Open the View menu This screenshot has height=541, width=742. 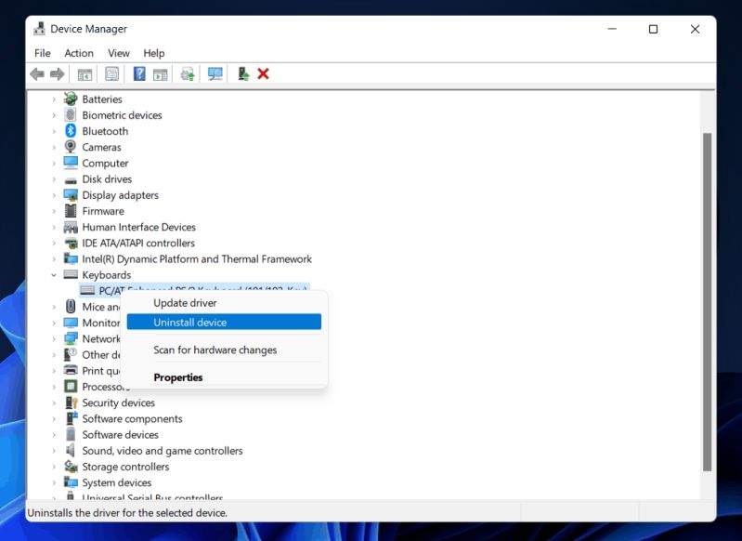click(118, 53)
